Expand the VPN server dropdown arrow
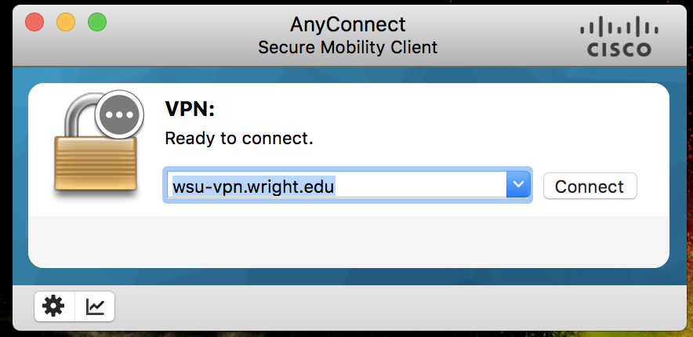693x337 pixels. point(517,185)
